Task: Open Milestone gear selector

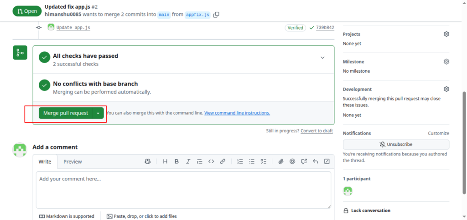Action: tap(446, 61)
